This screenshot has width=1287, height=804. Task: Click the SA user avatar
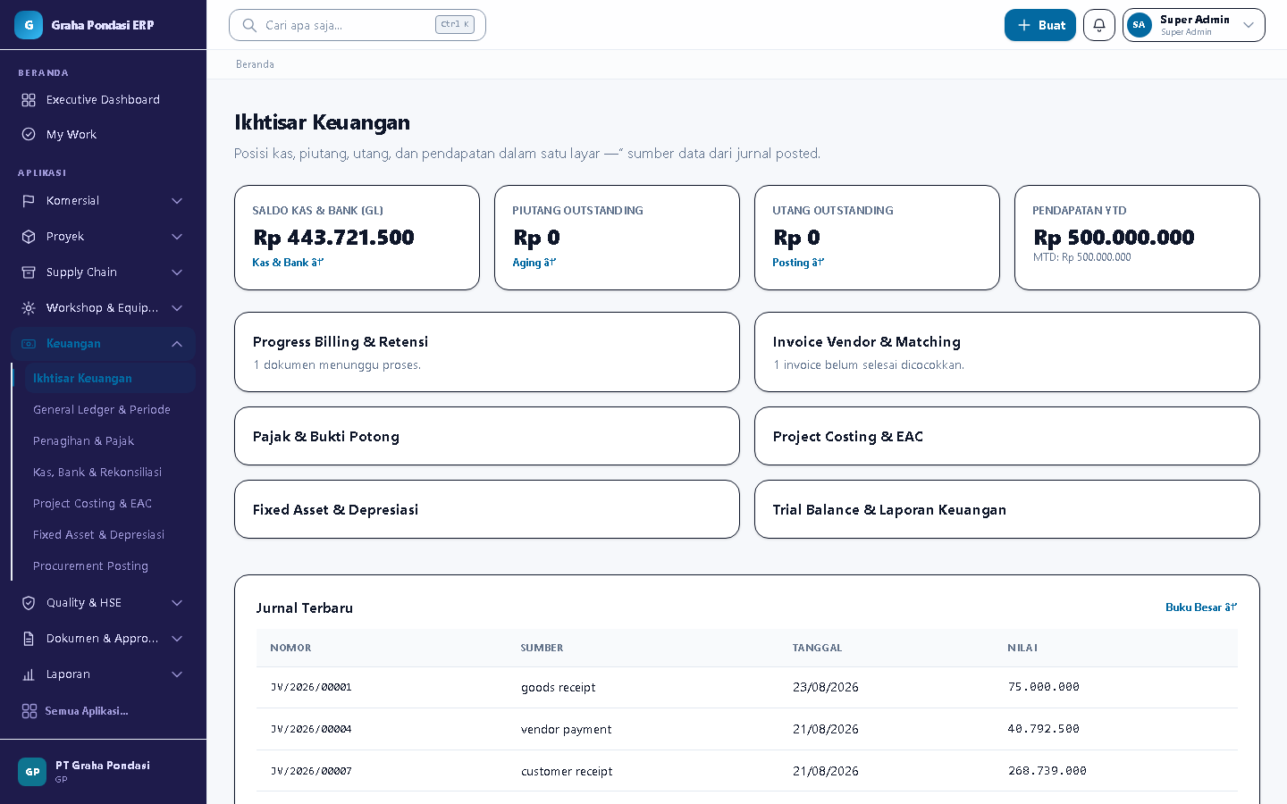click(x=1139, y=25)
